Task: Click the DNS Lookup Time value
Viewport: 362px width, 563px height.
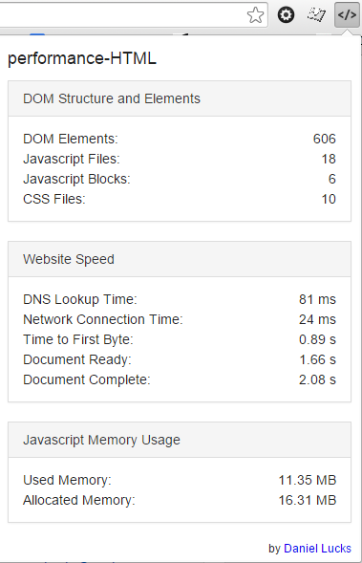Action: [x=317, y=299]
